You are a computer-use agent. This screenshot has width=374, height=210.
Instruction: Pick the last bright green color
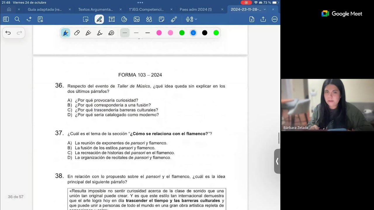click(216, 33)
